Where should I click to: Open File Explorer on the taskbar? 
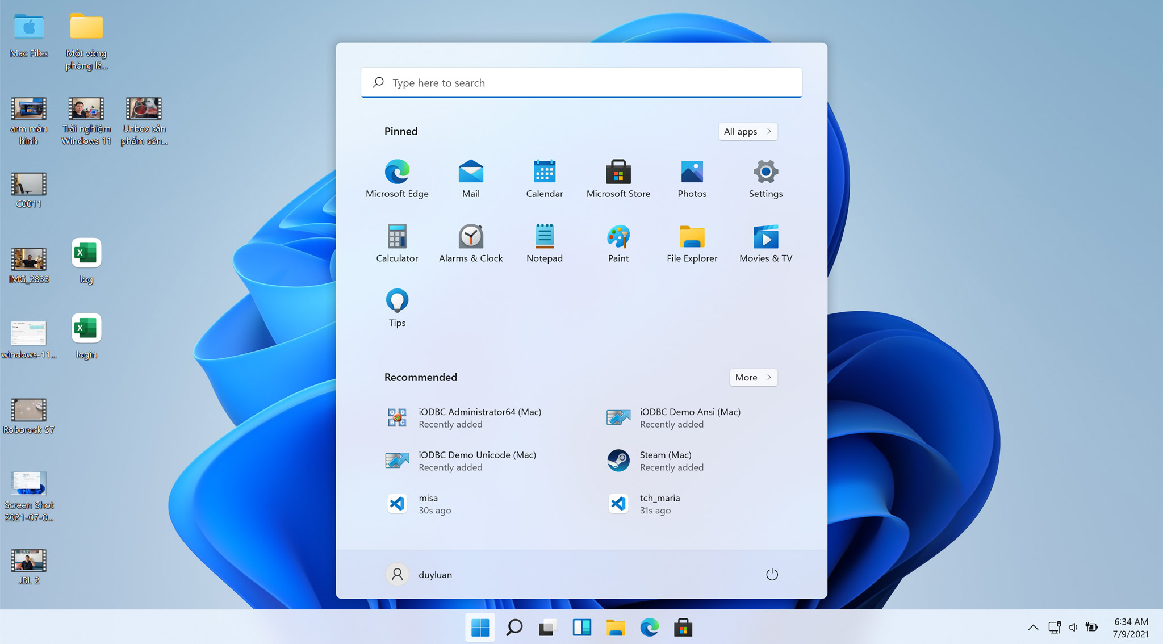tap(616, 628)
